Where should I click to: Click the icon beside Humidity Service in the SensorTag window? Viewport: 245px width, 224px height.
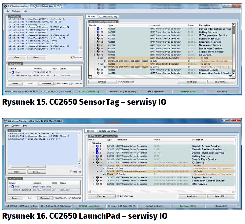(98, 39)
